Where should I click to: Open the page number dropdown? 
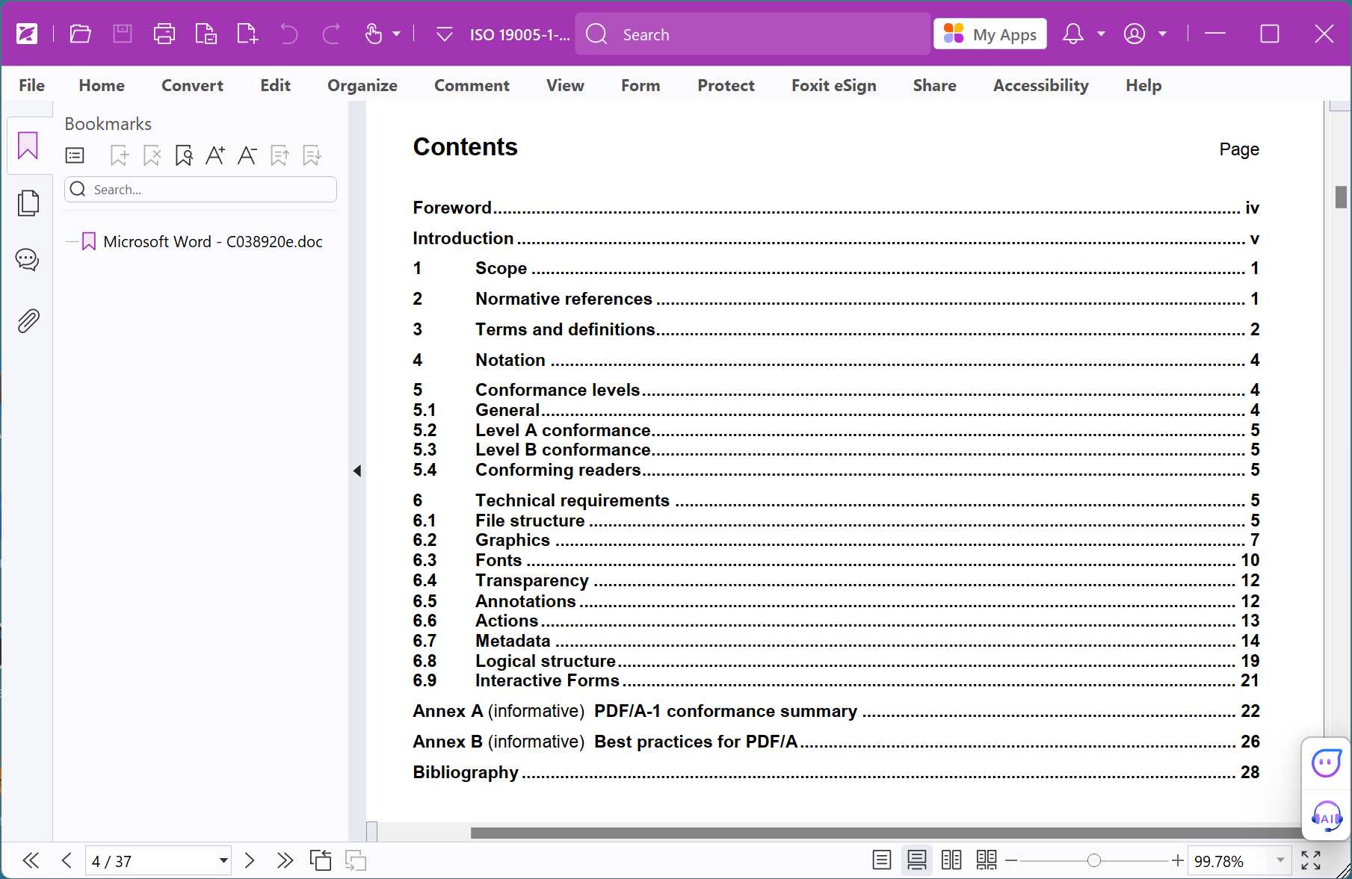(x=222, y=860)
